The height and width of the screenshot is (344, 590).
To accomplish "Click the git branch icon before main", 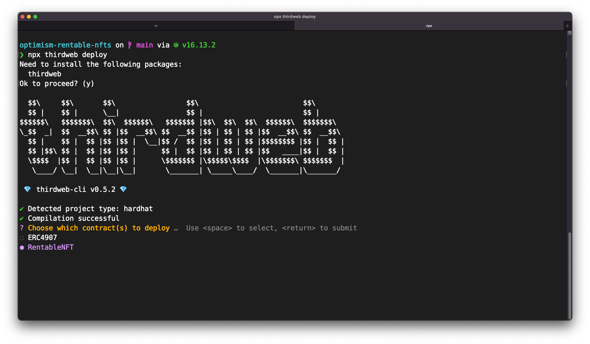I will (x=130, y=45).
